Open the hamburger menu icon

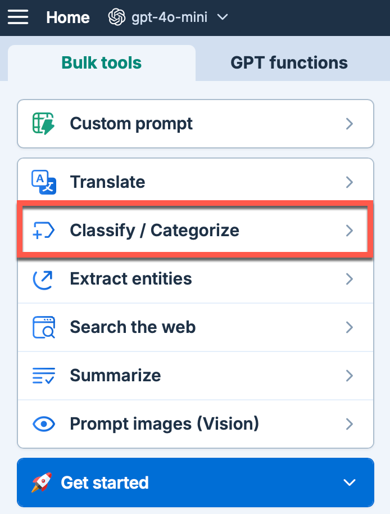(18, 17)
